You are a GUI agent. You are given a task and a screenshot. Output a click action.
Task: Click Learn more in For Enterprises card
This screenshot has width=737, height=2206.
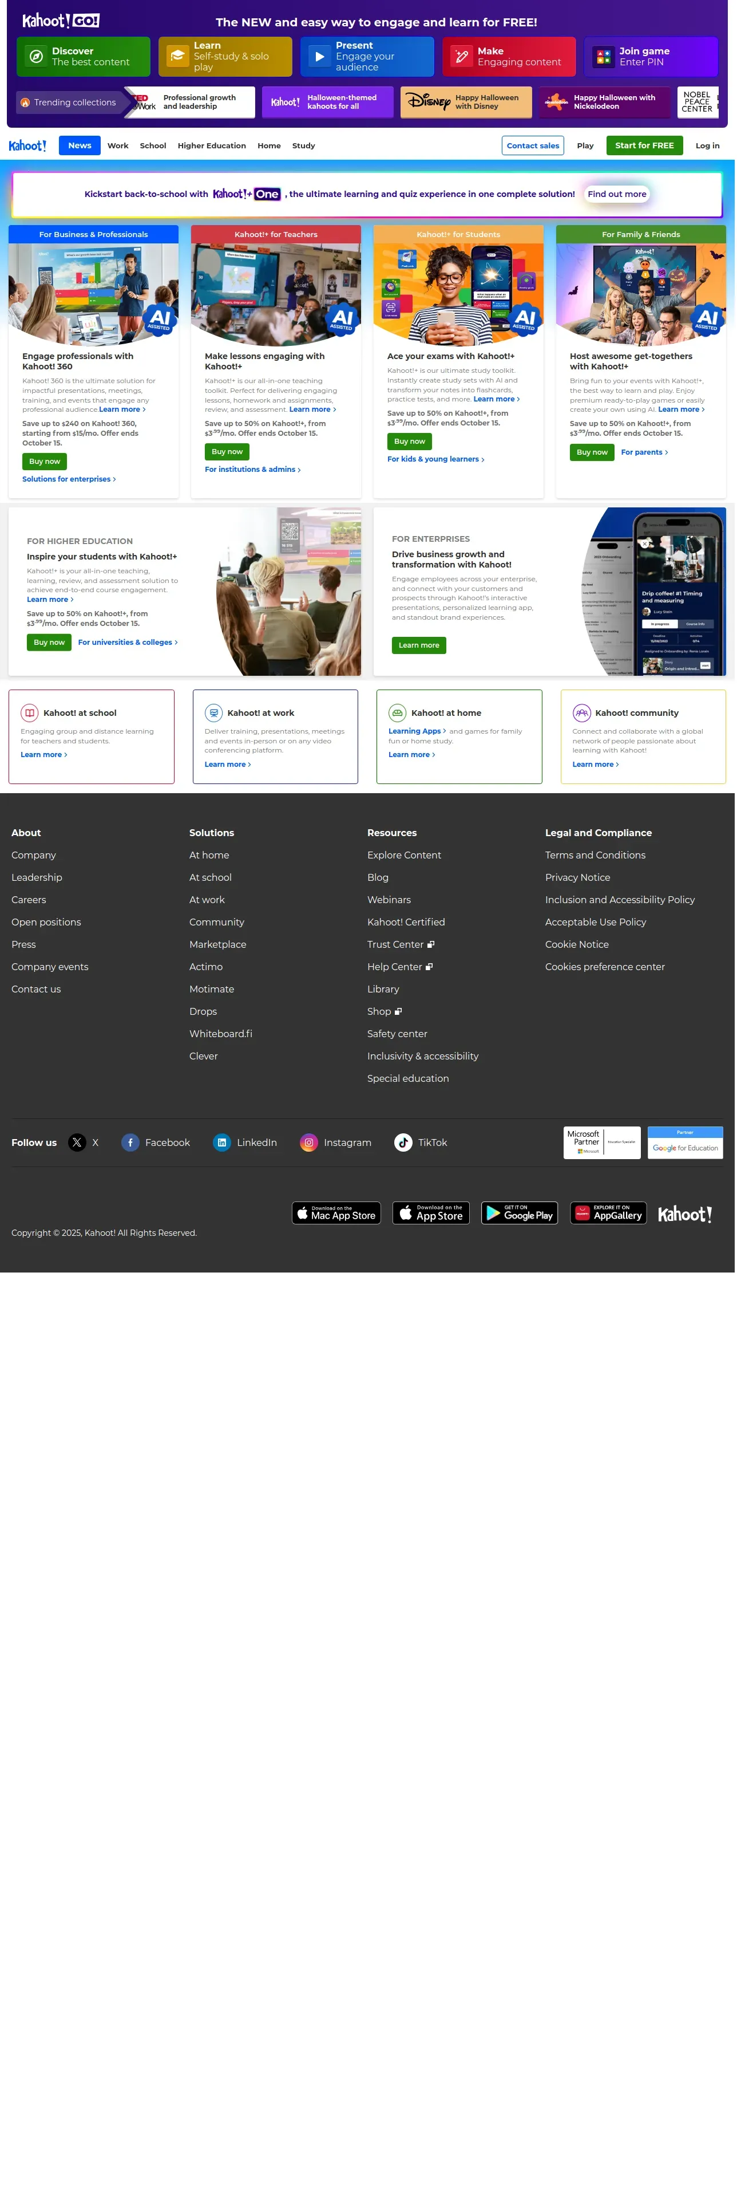419,645
